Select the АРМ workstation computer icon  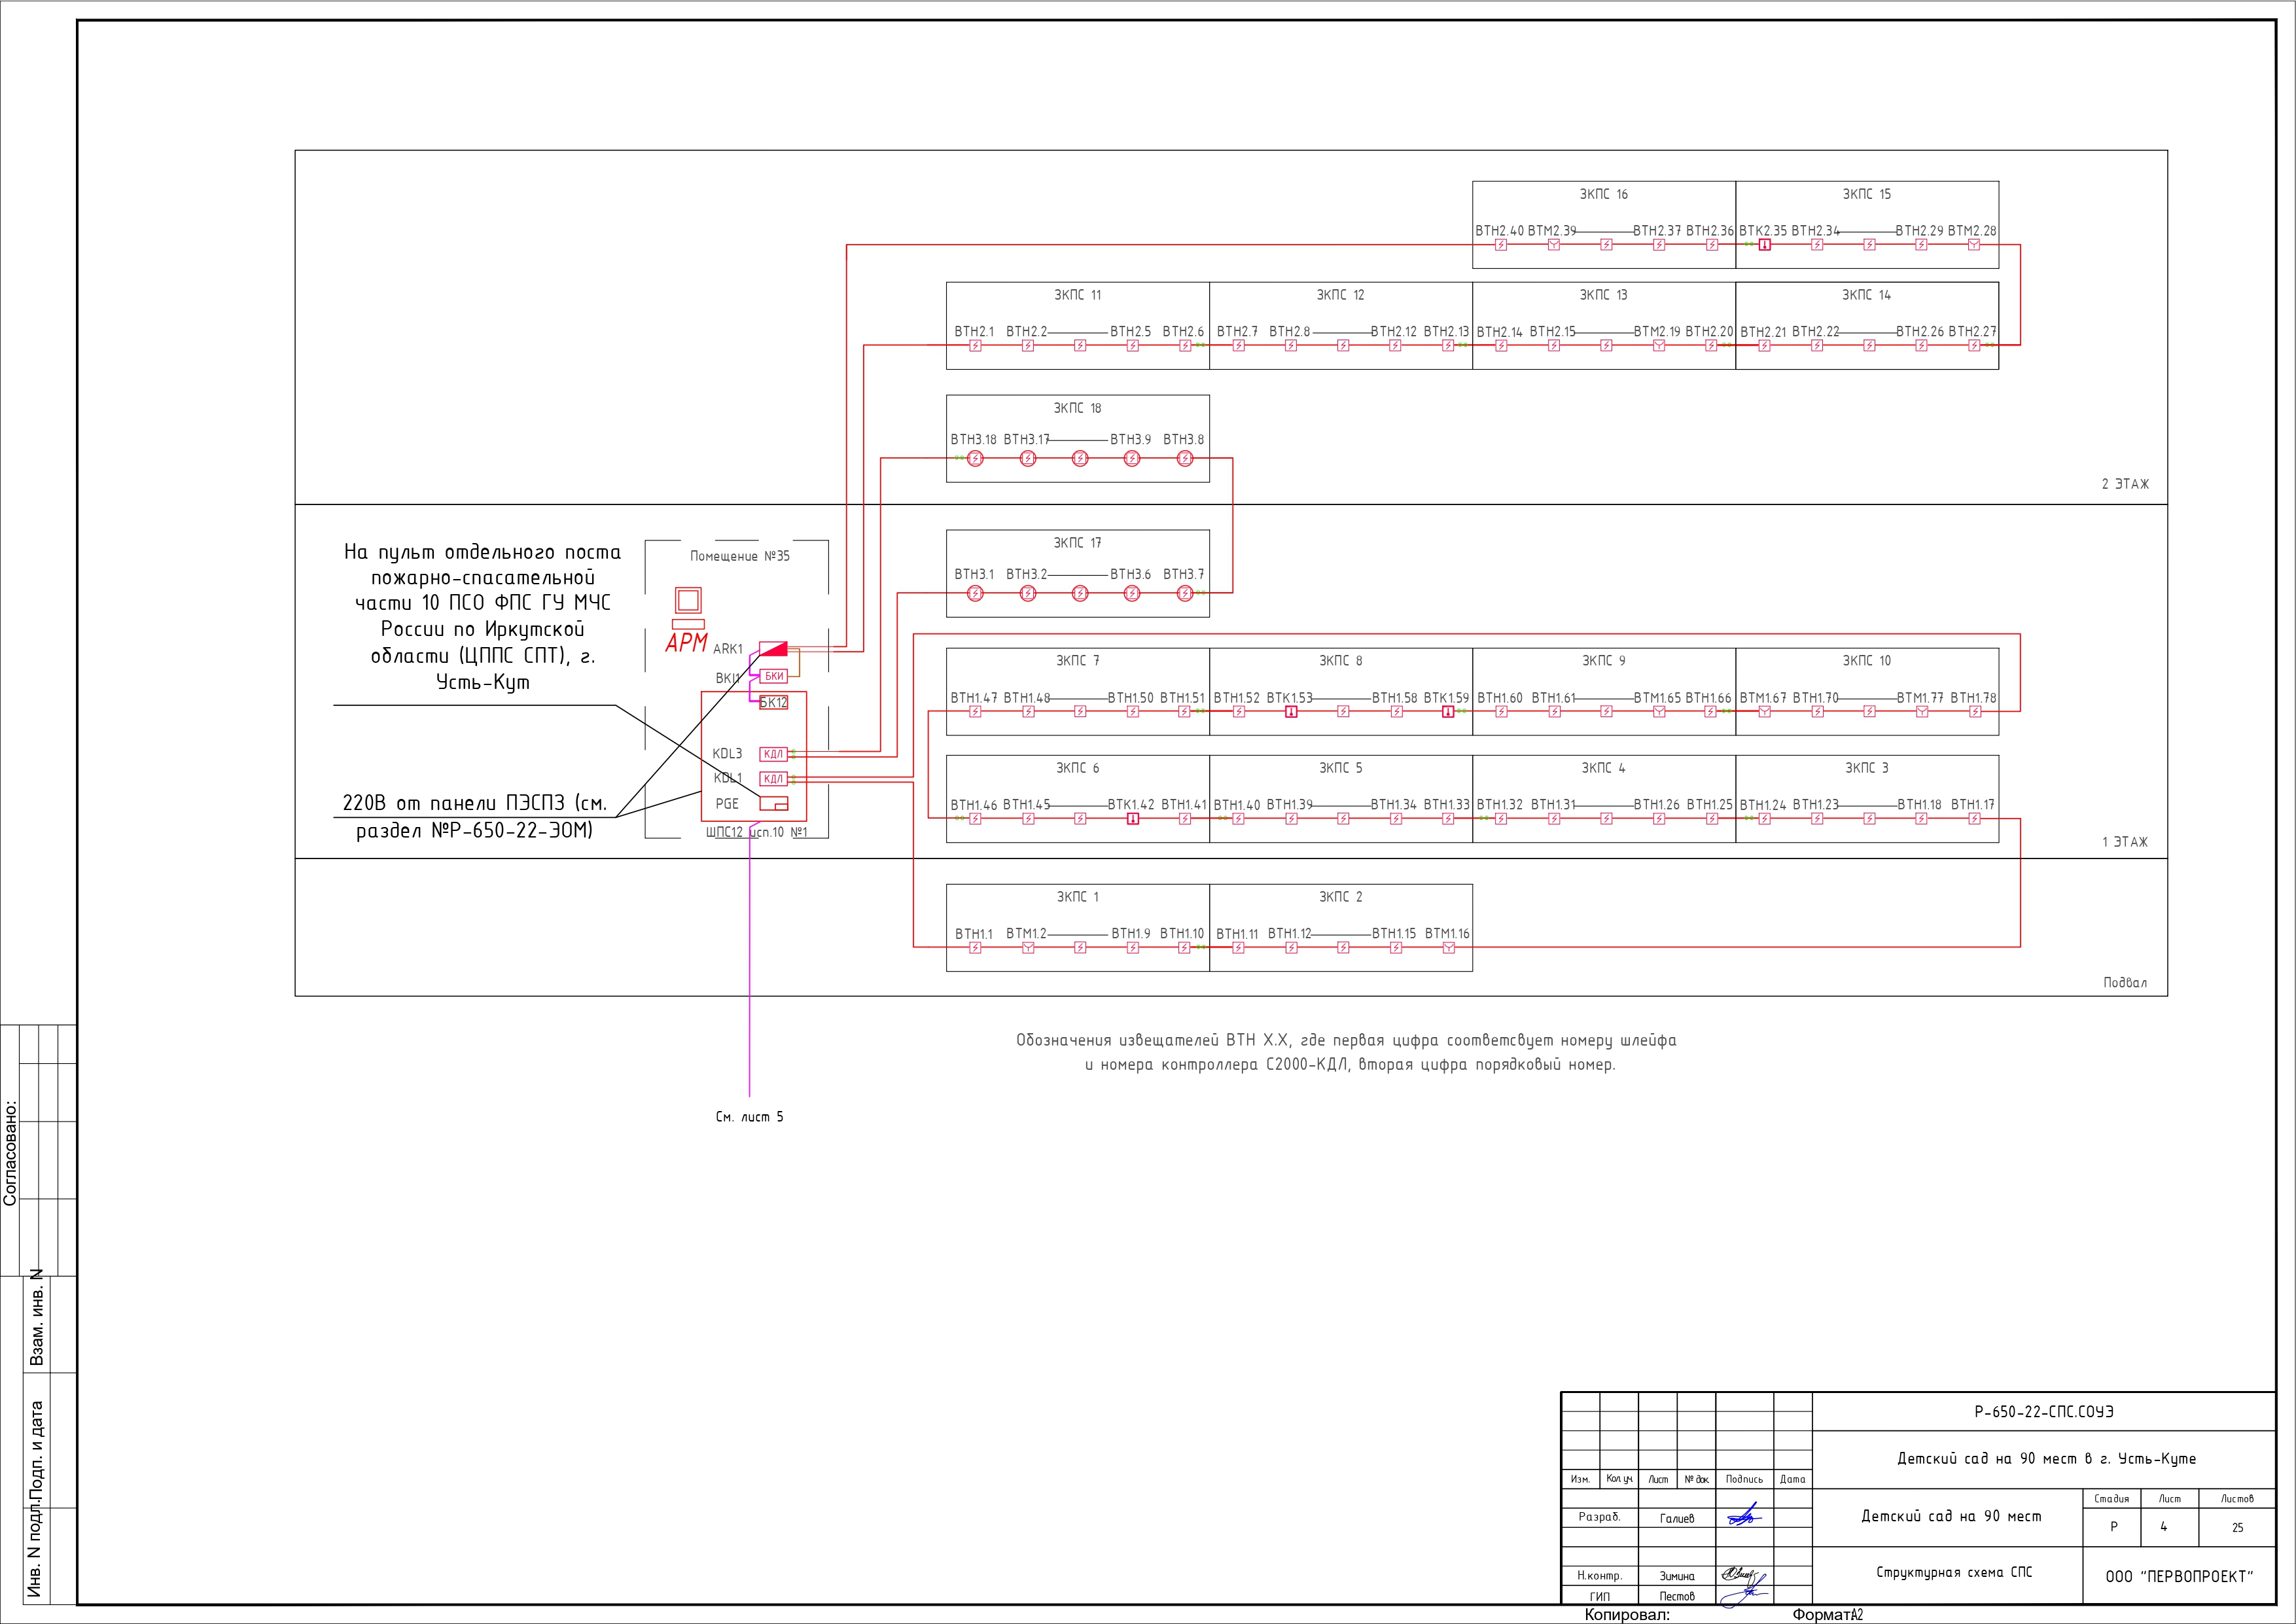click(688, 600)
